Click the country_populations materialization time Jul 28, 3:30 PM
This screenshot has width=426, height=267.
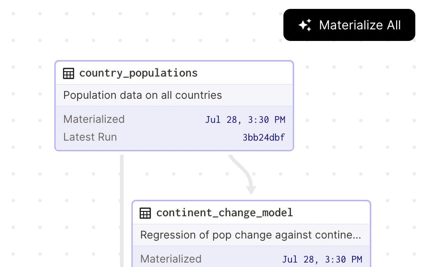pyautogui.click(x=245, y=120)
